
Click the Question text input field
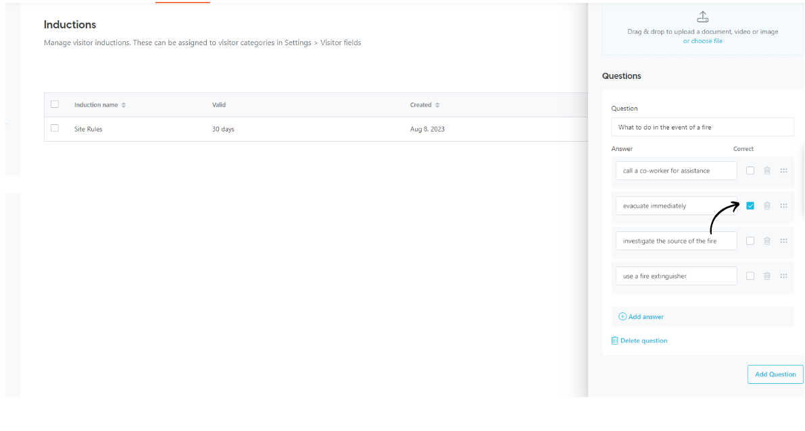click(x=702, y=127)
